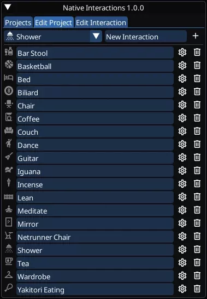Click the Shower icon selection combo box

[x=53, y=36]
